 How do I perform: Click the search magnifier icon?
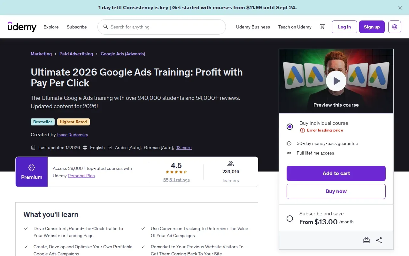(x=105, y=27)
